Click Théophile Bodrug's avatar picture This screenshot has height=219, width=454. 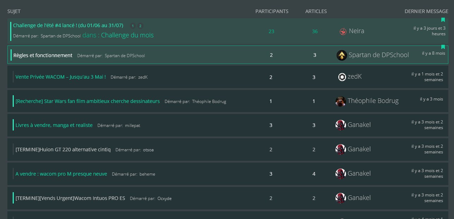[340, 101]
